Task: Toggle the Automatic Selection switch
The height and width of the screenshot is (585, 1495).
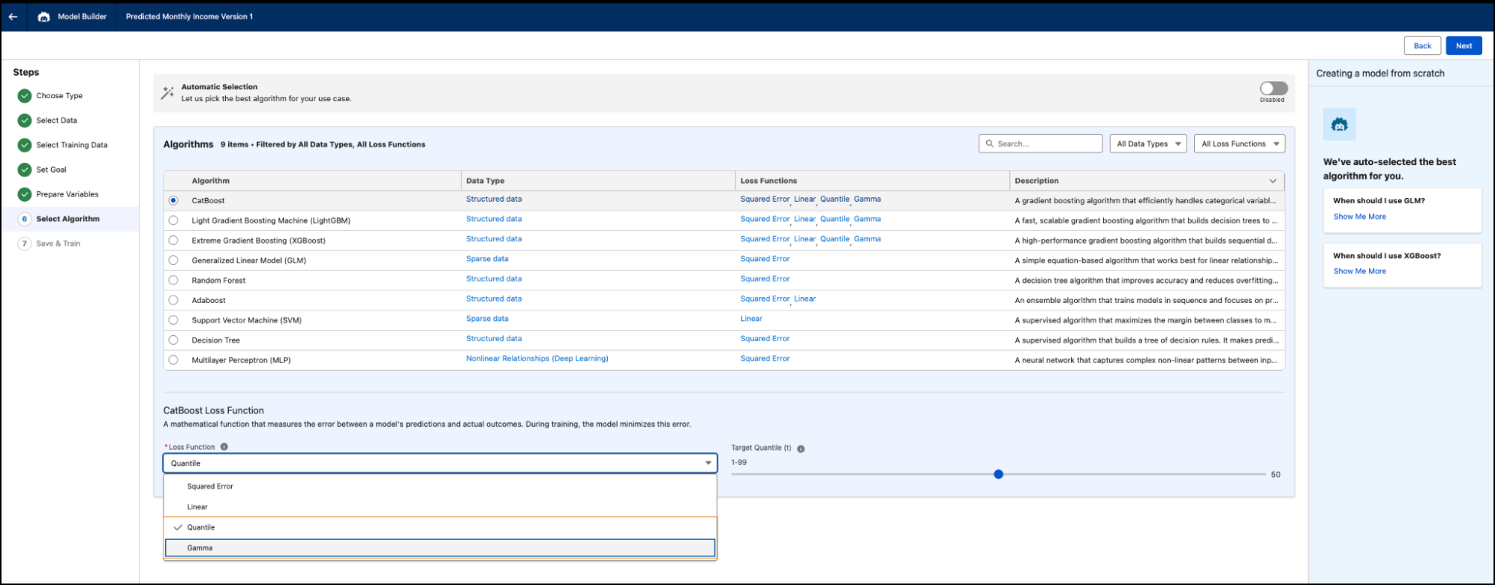Action: click(1274, 88)
